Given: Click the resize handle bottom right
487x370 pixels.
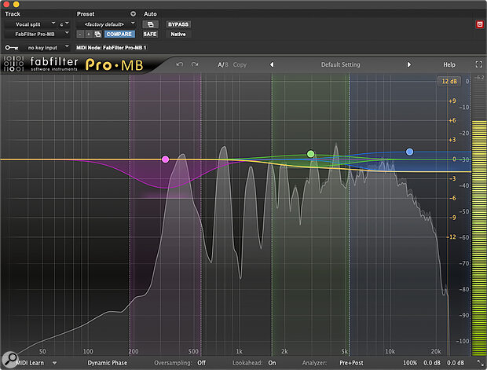Looking at the screenshot, I should [x=480, y=363].
